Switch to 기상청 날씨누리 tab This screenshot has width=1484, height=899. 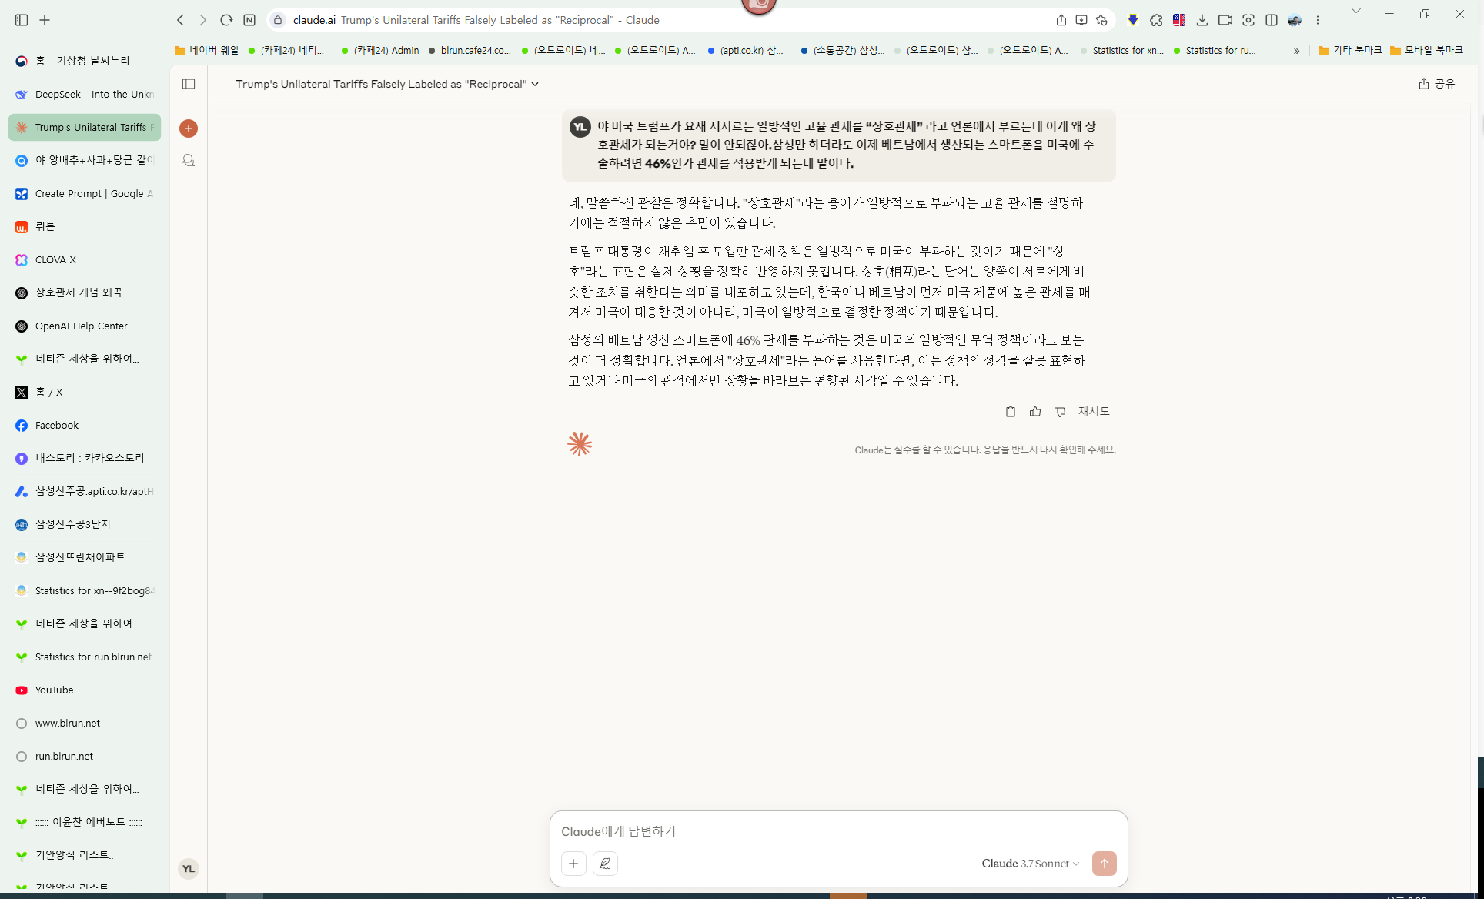coord(85,61)
